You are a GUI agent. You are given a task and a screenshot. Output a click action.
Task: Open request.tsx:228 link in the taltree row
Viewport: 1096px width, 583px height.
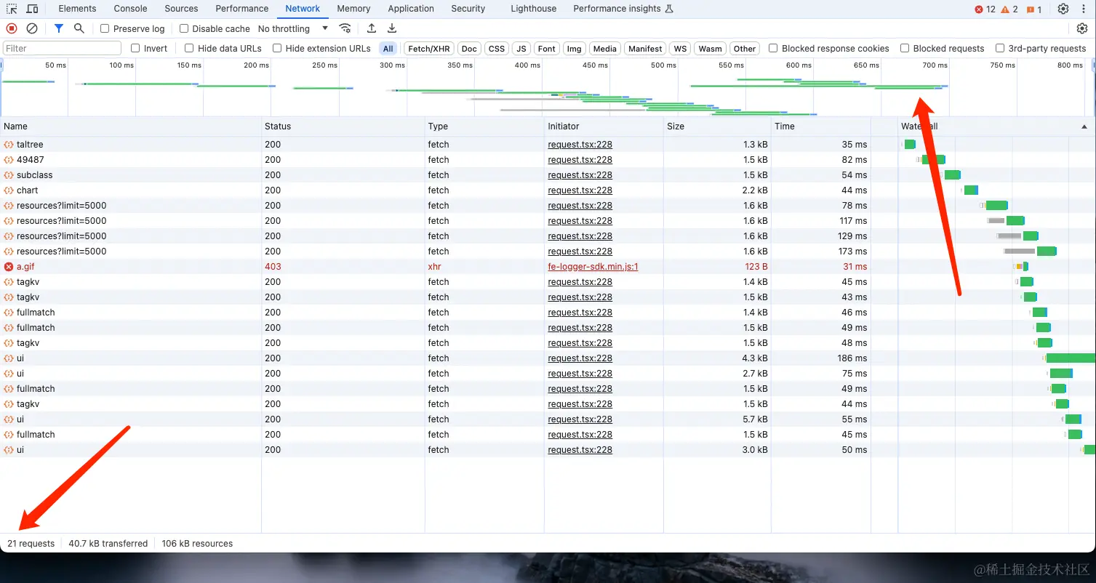pos(580,145)
